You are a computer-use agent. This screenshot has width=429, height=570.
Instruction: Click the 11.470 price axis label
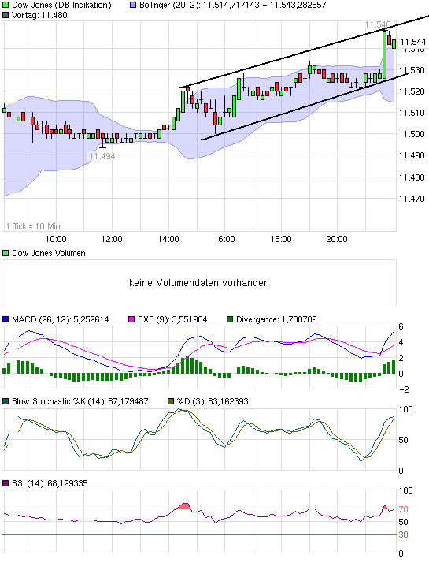(x=412, y=199)
